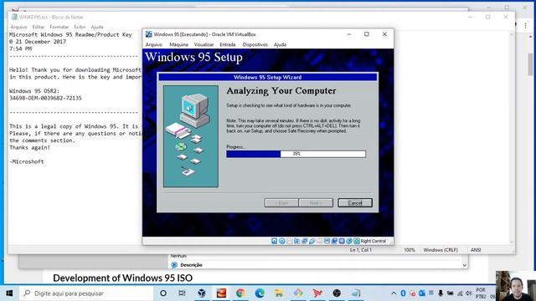Click 'Development of Windows 95 ISO' heading
The image size is (536, 301).
pos(123,278)
